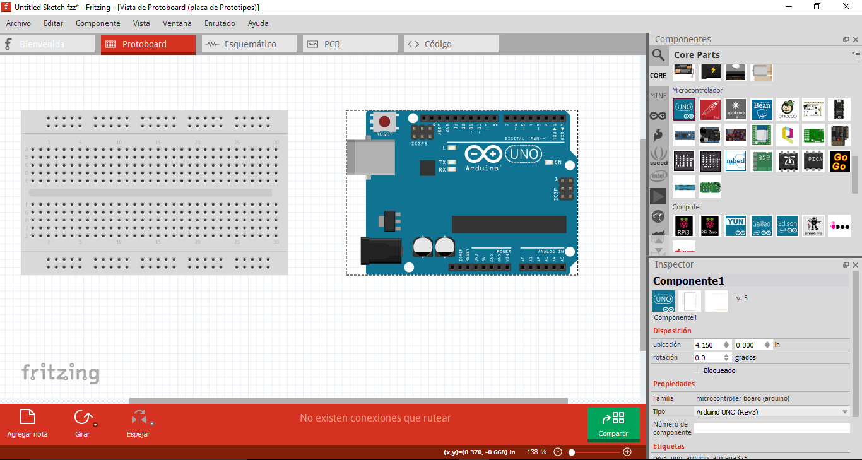Open the Ventana menu

tap(177, 23)
